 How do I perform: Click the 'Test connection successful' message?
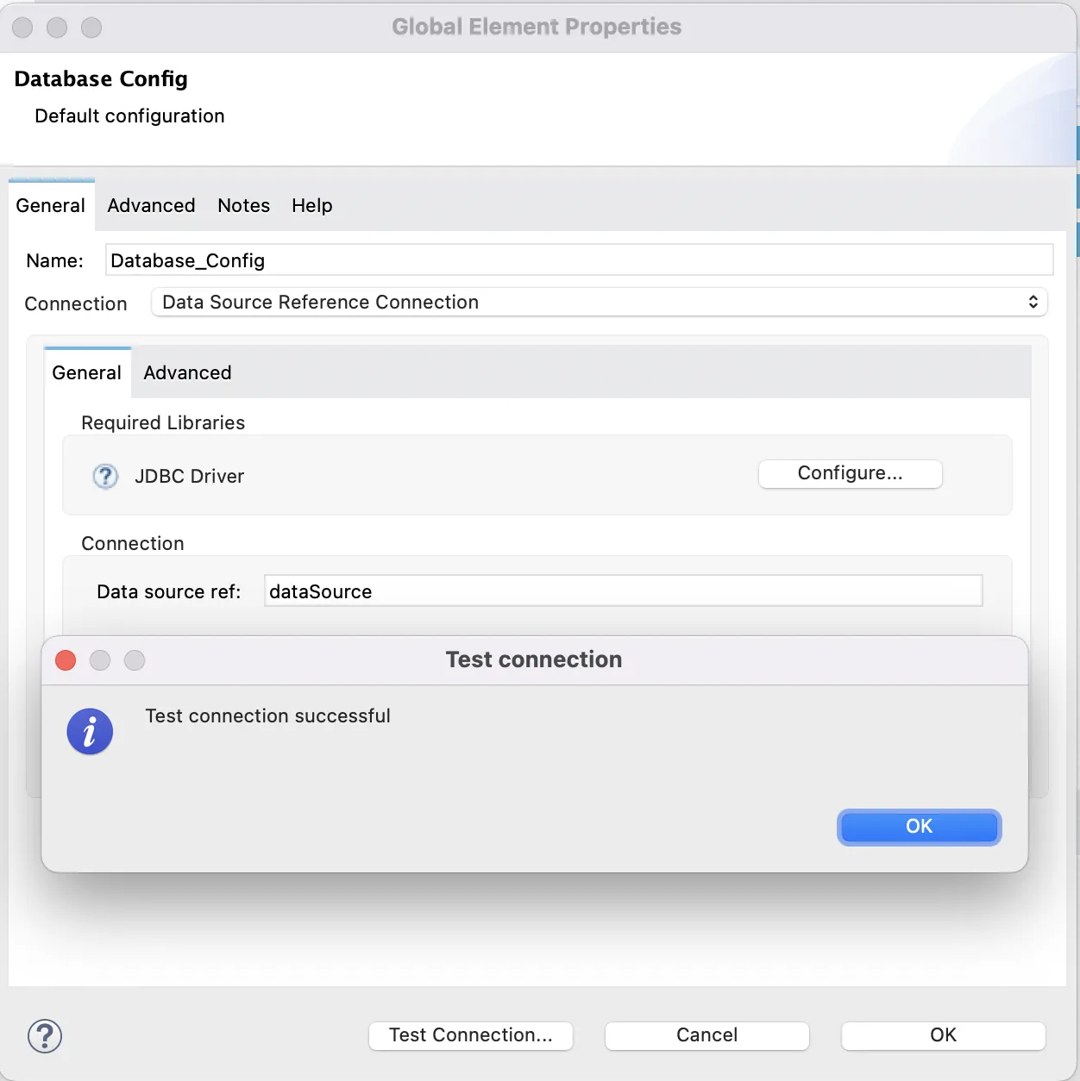pyautogui.click(x=267, y=715)
